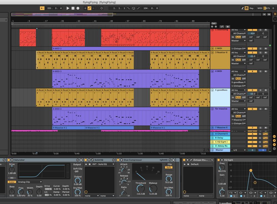277x204 pixels.
Task: Click the H optimize height button
Action: (264, 14)
